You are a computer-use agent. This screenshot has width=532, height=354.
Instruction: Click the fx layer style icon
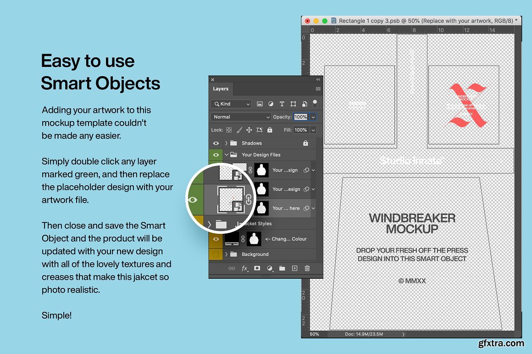(x=245, y=268)
